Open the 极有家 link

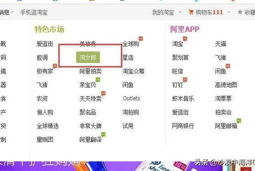pos(45,71)
